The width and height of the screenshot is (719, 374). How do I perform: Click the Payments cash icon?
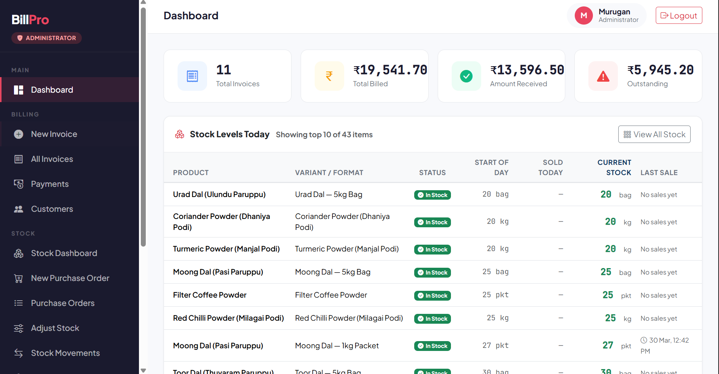click(x=19, y=184)
